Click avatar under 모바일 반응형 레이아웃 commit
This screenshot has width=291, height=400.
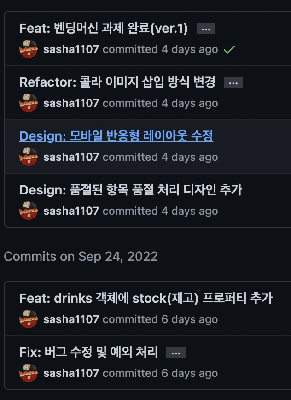[29, 157]
